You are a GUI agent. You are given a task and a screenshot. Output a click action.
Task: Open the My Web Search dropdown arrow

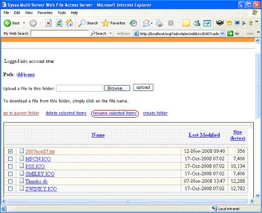tap(111, 34)
